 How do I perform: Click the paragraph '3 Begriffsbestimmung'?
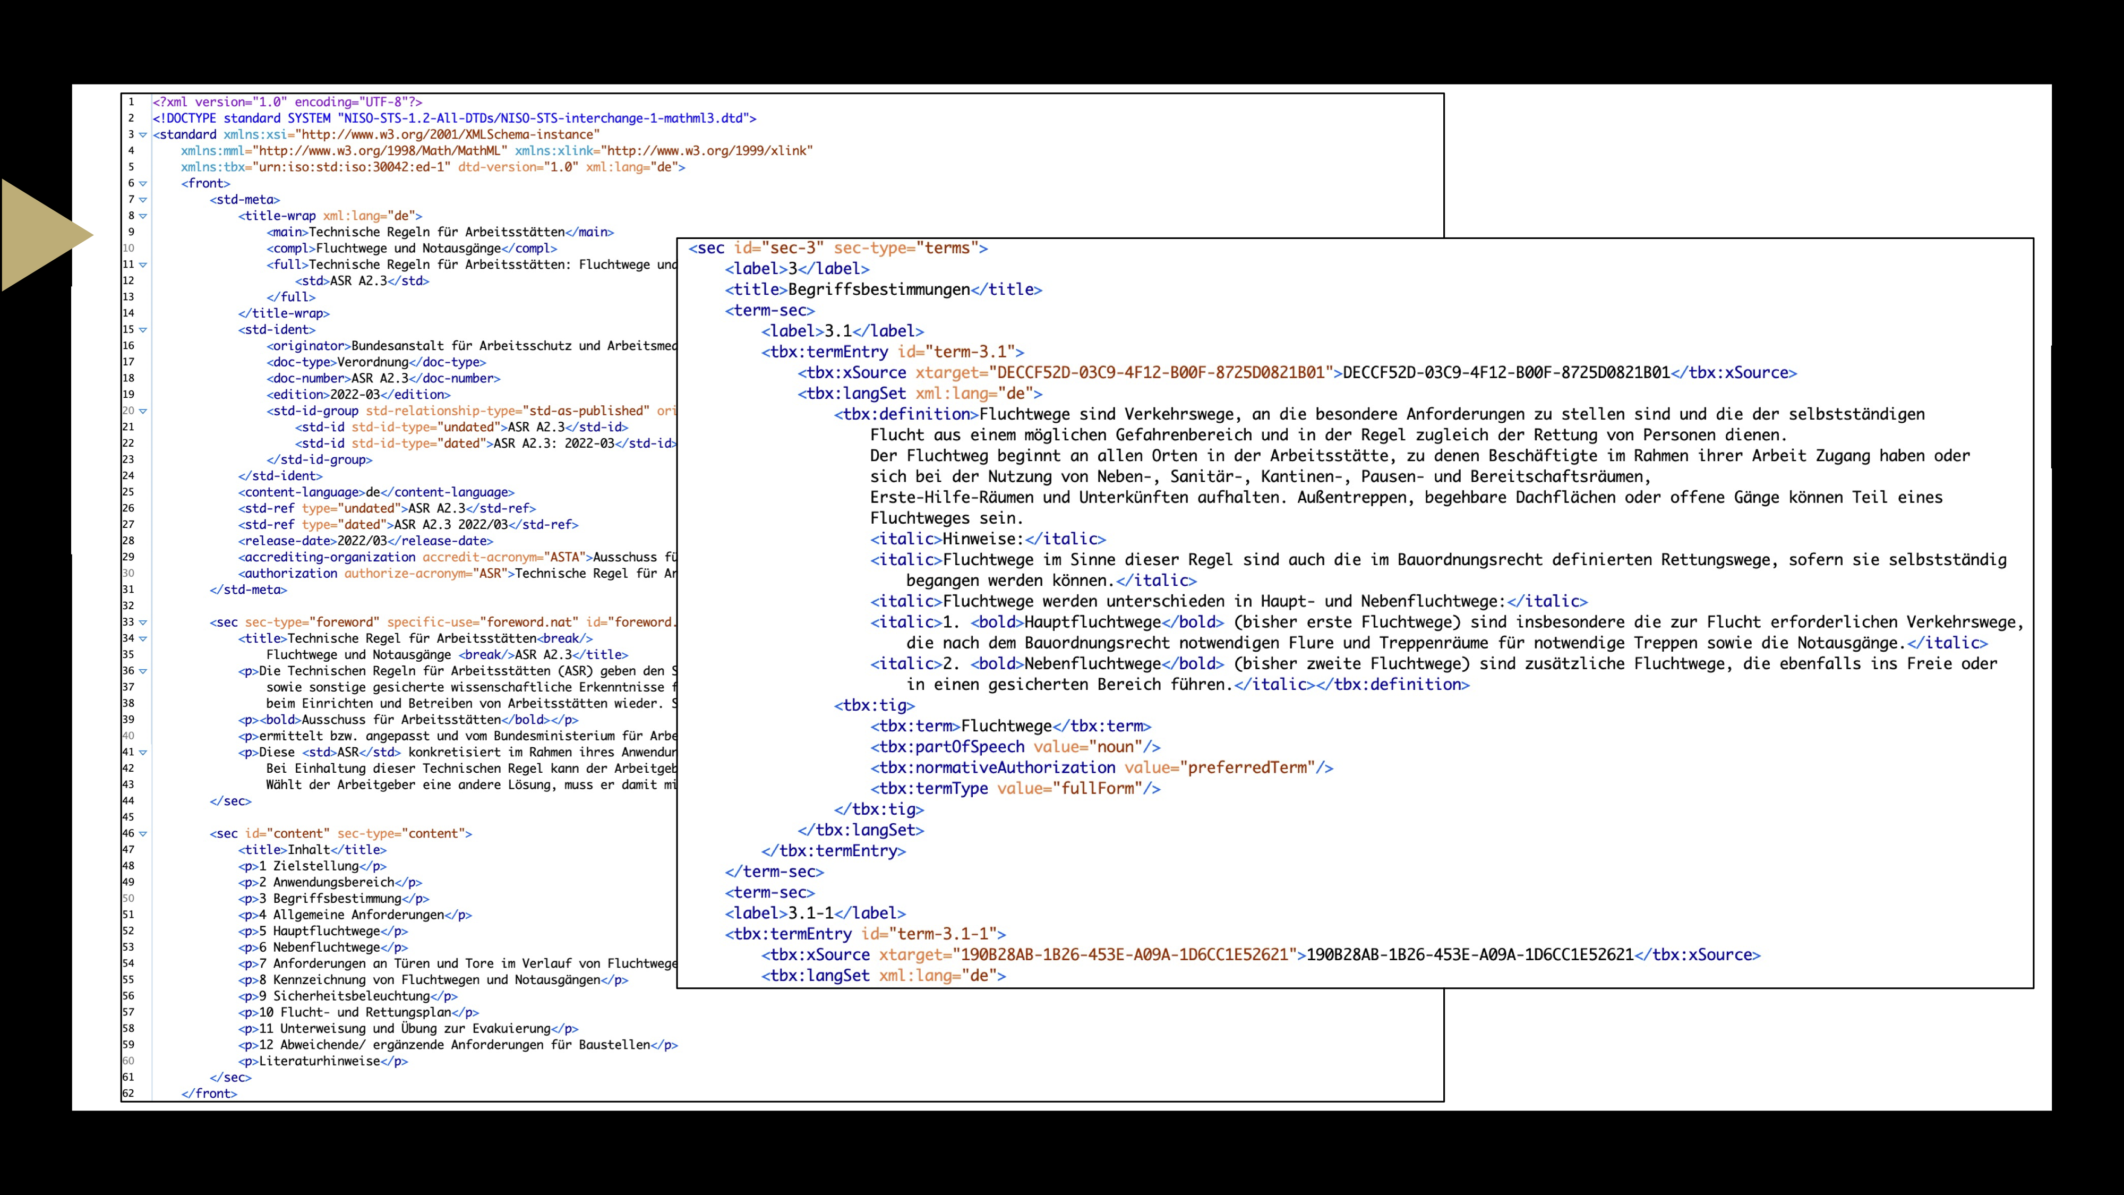[333, 899]
